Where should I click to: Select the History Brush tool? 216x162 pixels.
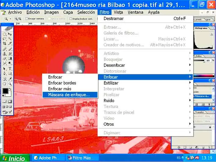(x=10, y=54)
